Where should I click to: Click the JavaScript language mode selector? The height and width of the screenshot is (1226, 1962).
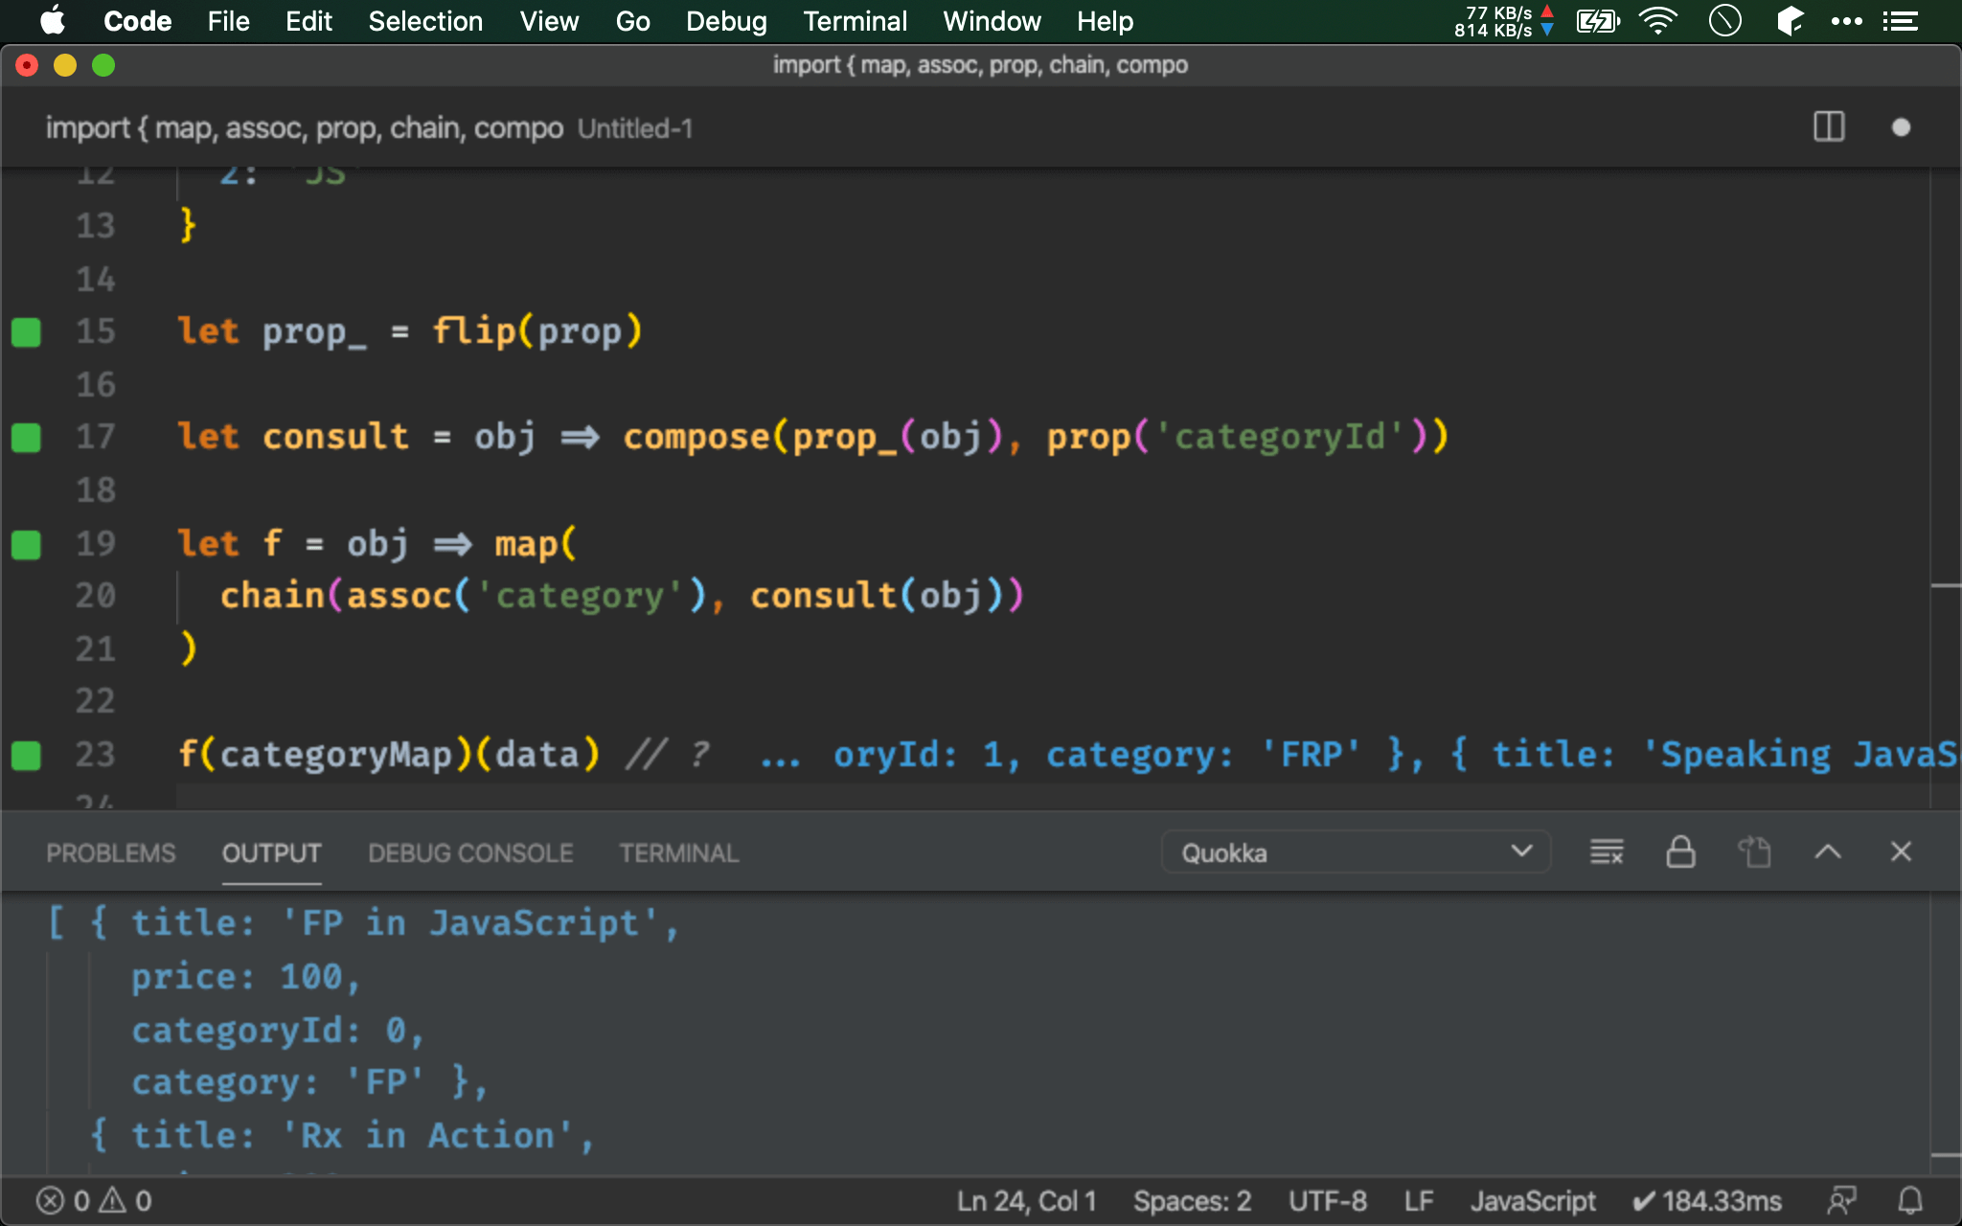pyautogui.click(x=1533, y=1201)
